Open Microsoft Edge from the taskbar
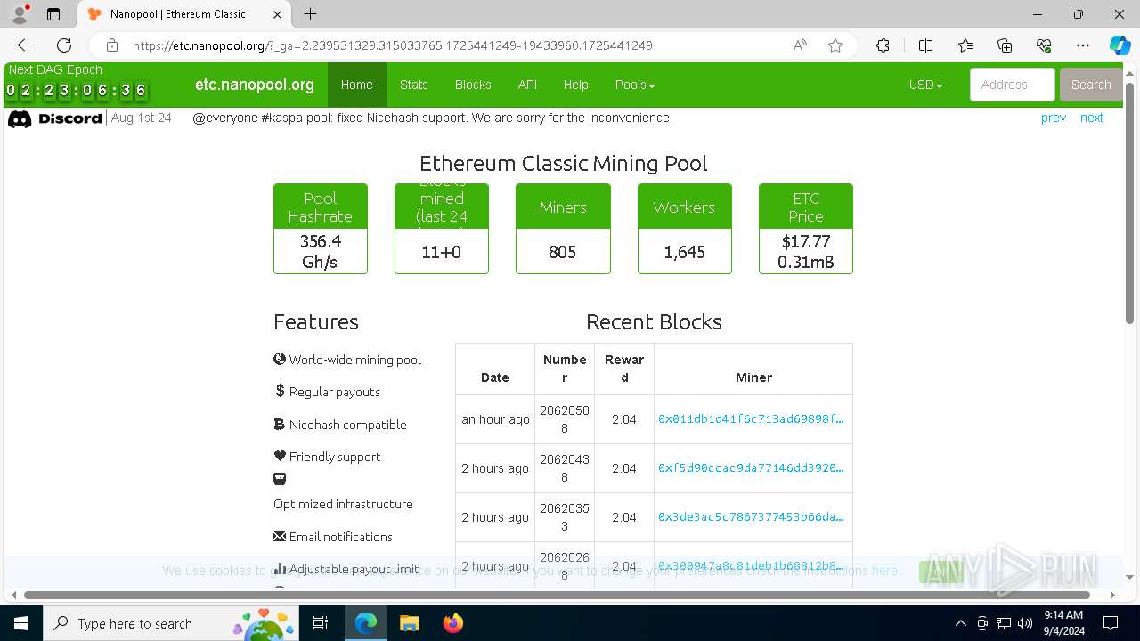This screenshot has height=641, width=1140. 366,623
